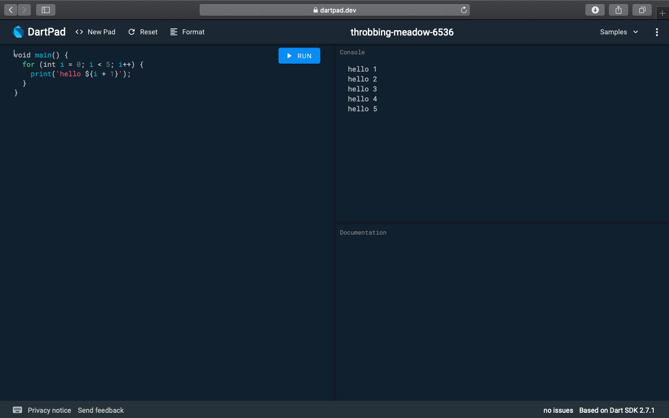This screenshot has width=669, height=418.
Task: Click console output 'hello 4'
Action: pos(362,99)
